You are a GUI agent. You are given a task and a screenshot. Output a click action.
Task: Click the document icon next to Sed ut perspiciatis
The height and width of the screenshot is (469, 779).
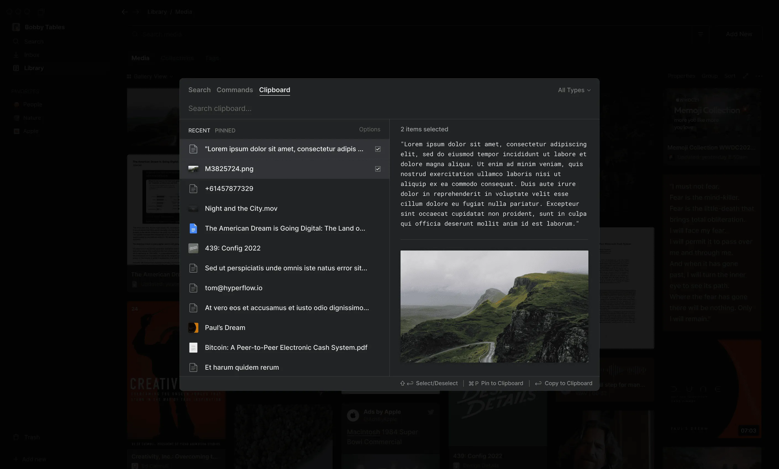coord(193,268)
